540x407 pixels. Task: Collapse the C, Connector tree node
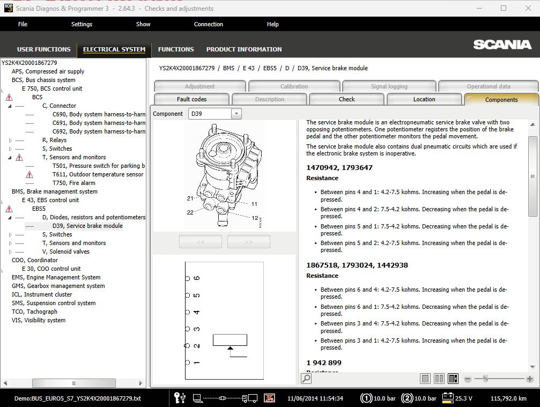[x=10, y=106]
